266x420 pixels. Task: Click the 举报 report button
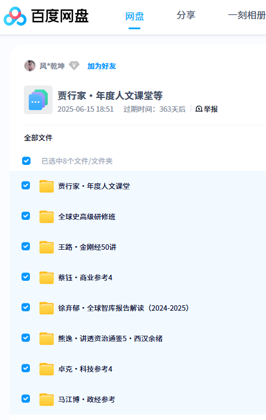(207, 109)
